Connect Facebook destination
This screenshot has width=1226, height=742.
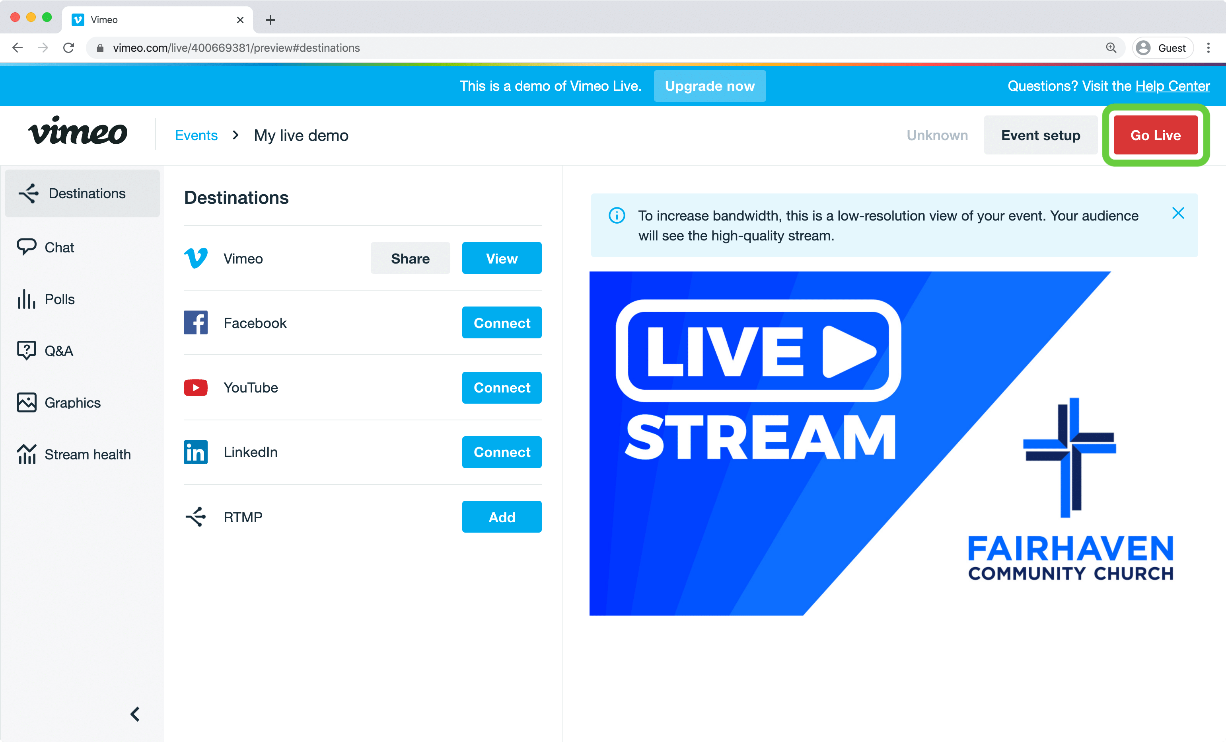(502, 323)
